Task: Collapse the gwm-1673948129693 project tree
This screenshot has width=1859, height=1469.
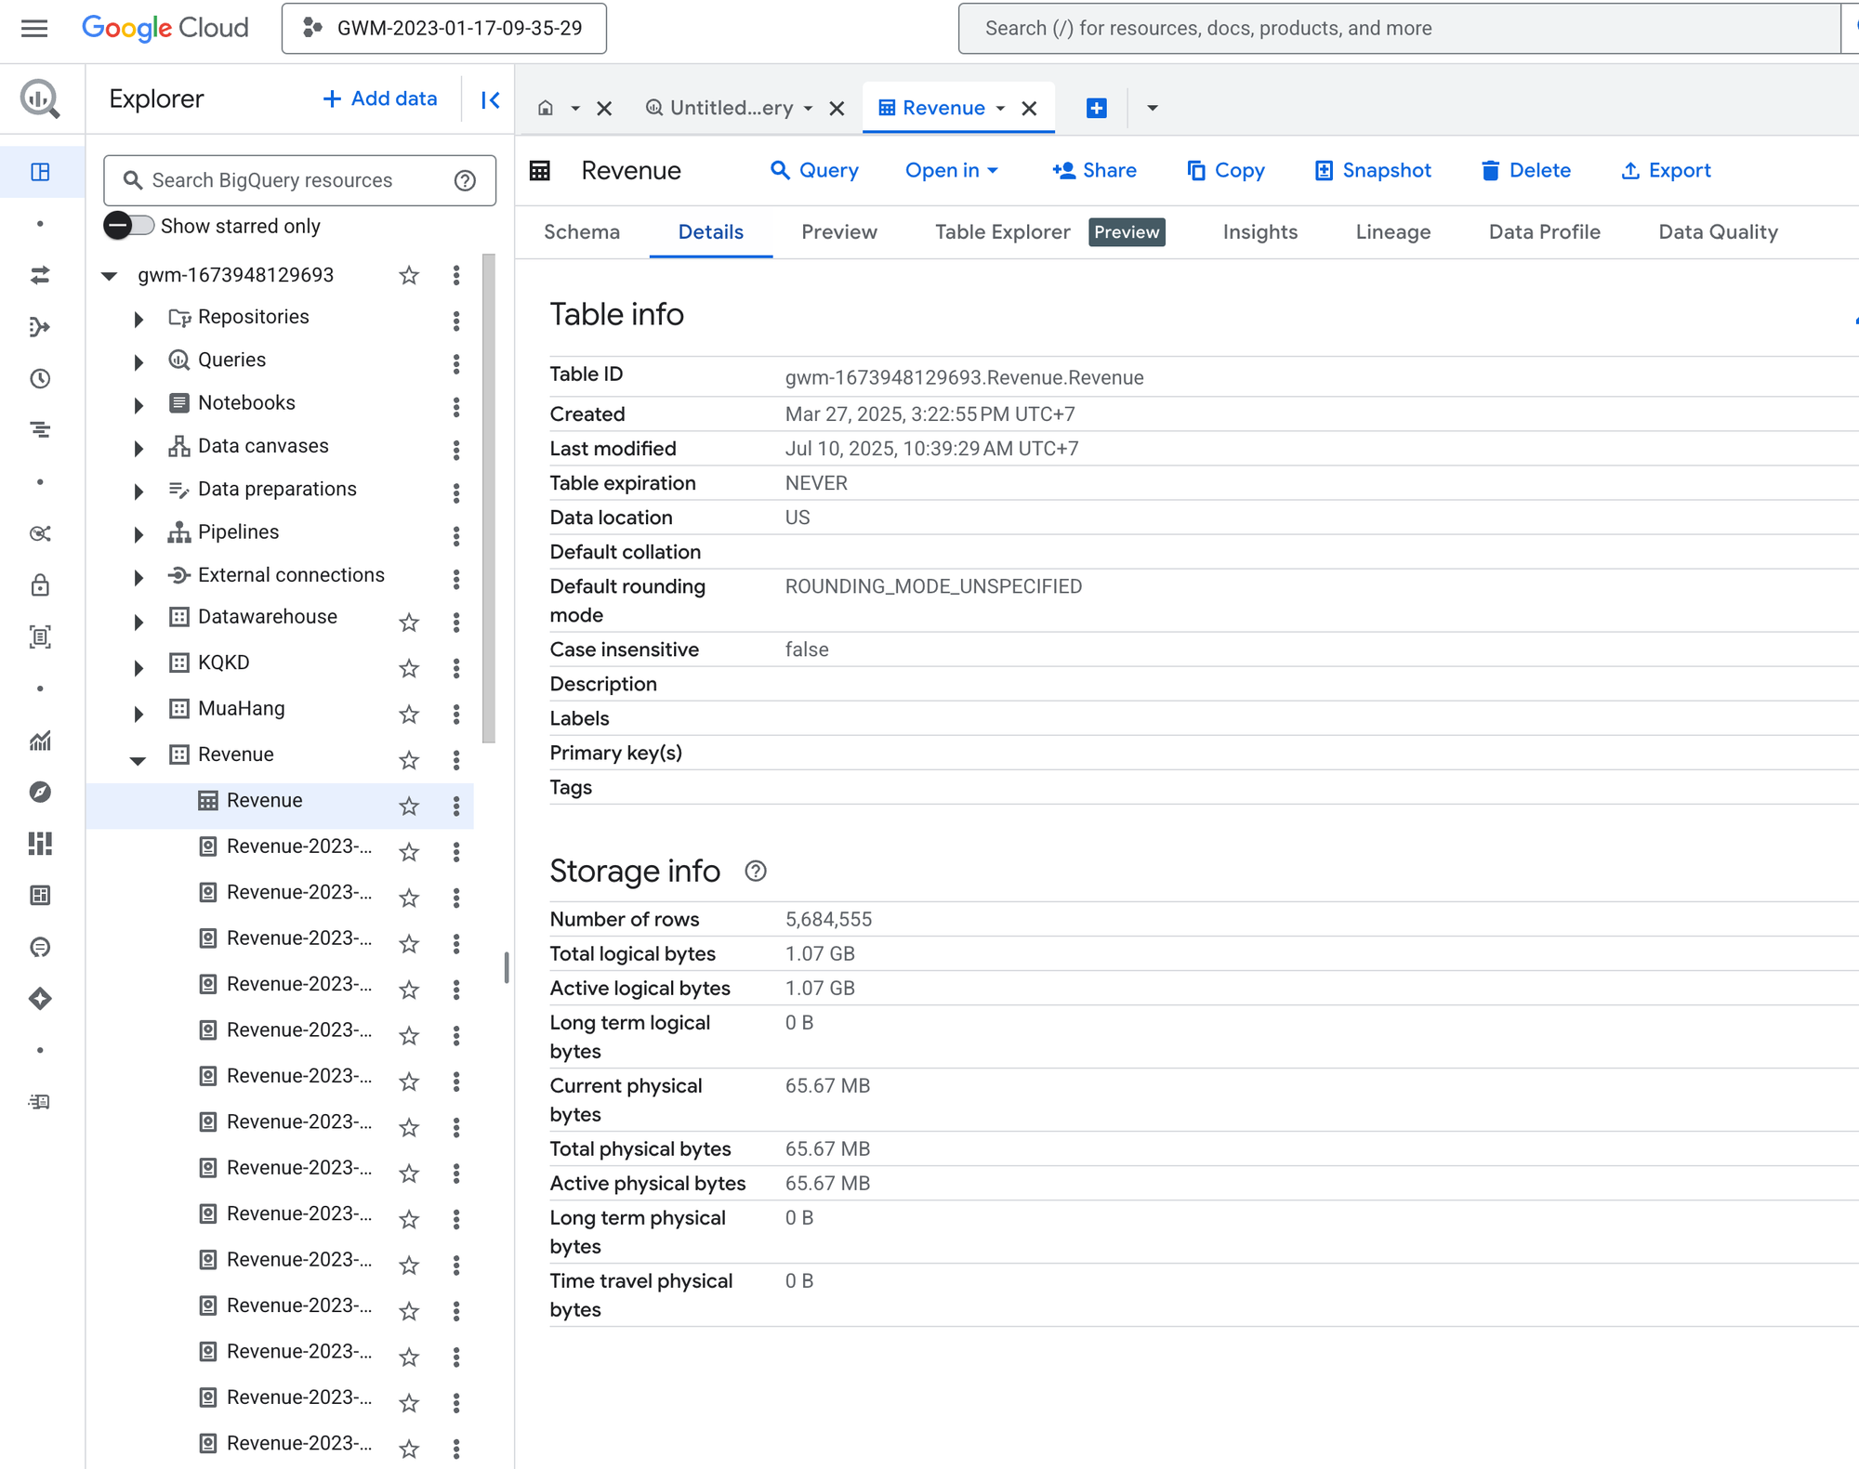Action: [x=110, y=276]
